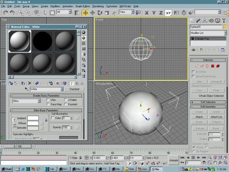This screenshot has width=229, height=172.
Task: Open the Utilities hammer panel tab
Action: pos(224,21)
